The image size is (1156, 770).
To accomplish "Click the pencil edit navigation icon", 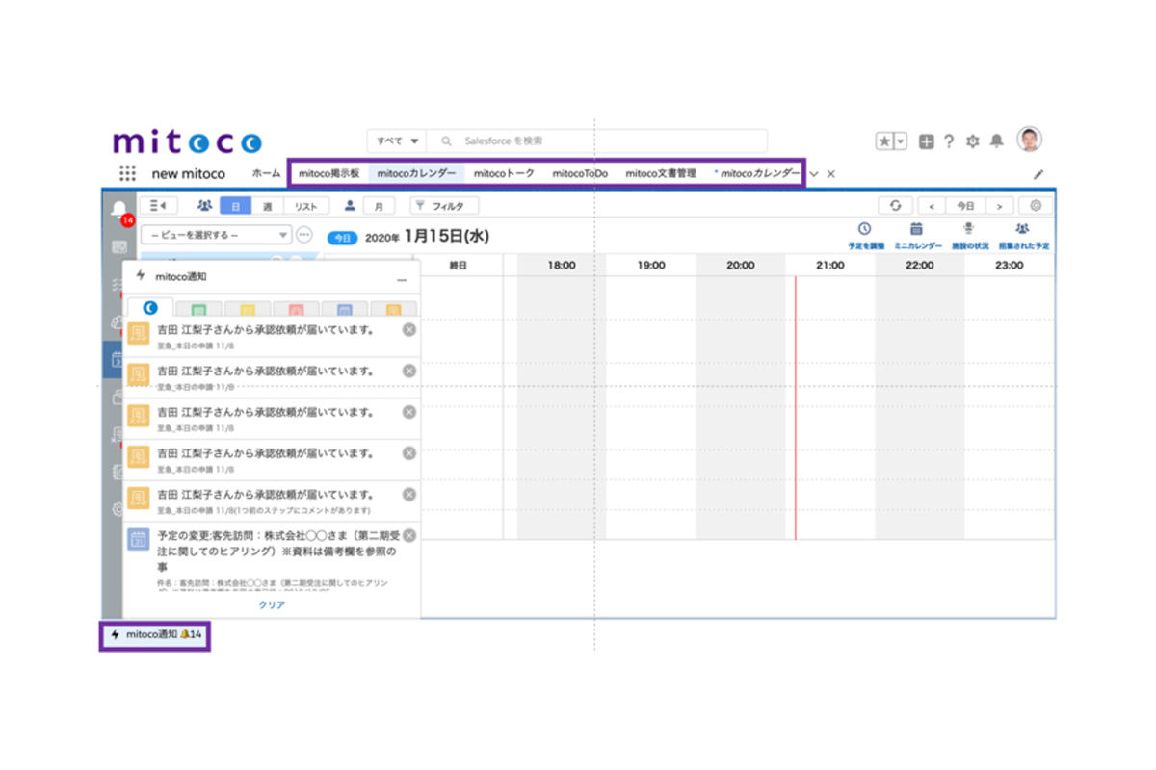I will coord(1038,175).
